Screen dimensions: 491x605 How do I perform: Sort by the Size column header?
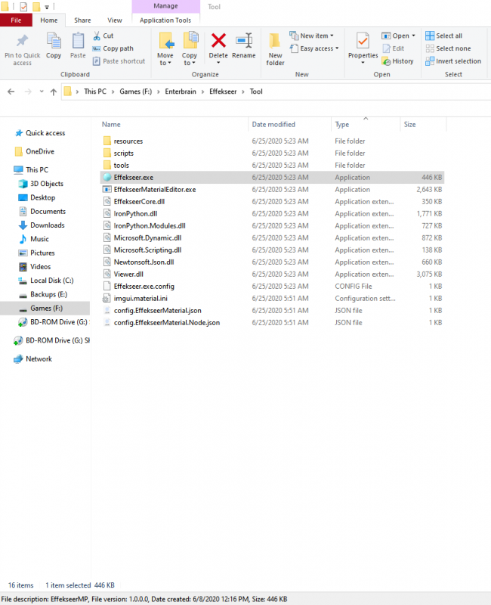423,125
